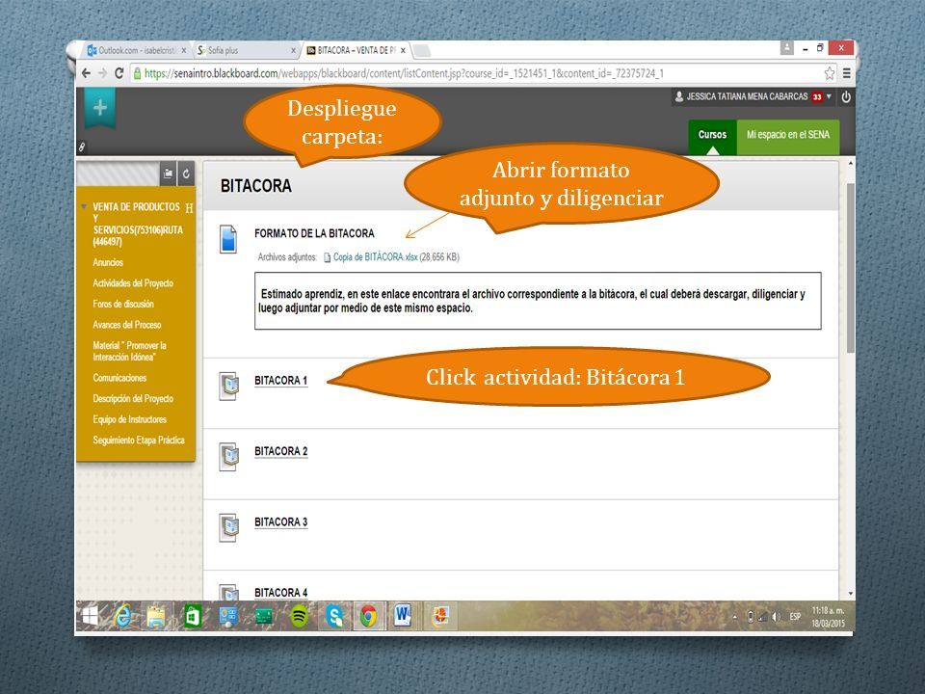Click the Chrome user profile icon
925x694 pixels.
click(787, 48)
